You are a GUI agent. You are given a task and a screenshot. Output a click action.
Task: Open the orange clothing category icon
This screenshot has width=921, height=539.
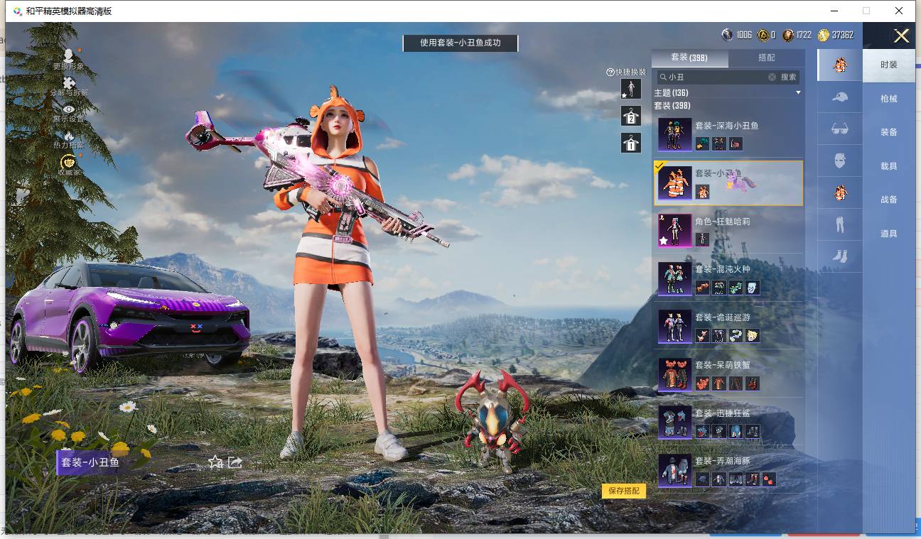(x=840, y=192)
